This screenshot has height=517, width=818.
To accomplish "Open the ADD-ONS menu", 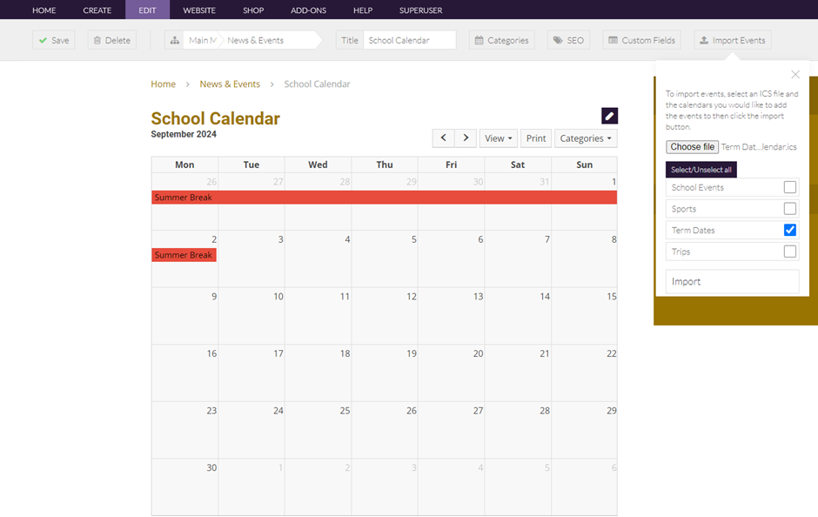I will 308,10.
